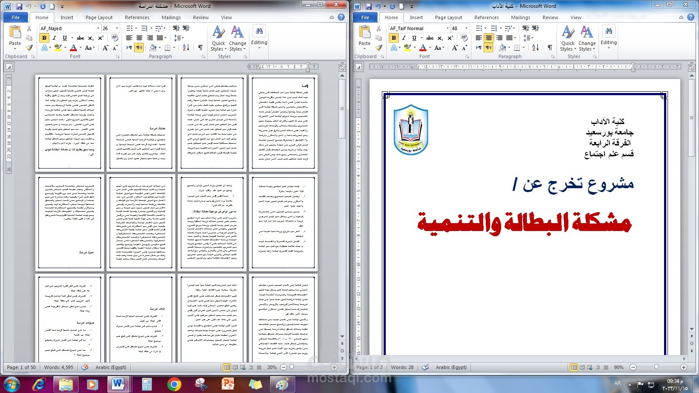Click Format Painter in the left Word window
This screenshot has height=393, width=699.
tap(29, 48)
